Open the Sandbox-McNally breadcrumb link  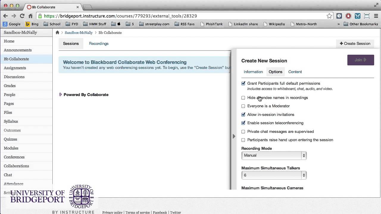[79, 33]
